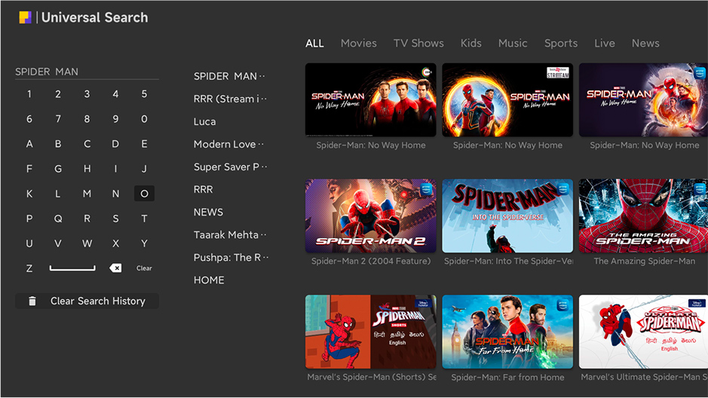Open Marvel's Ultimate Spider-Man thumbnail

[x=643, y=332]
